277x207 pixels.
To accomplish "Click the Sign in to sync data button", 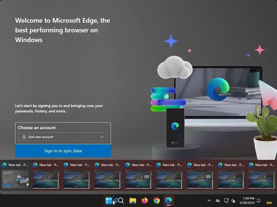I will [63, 151].
